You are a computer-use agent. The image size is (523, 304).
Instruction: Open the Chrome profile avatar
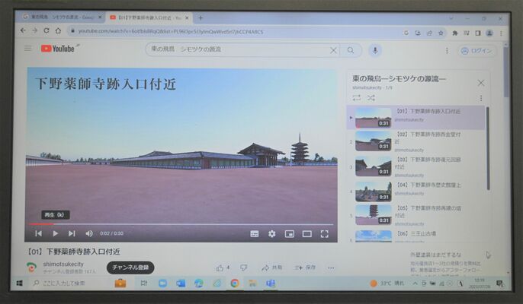(x=489, y=33)
